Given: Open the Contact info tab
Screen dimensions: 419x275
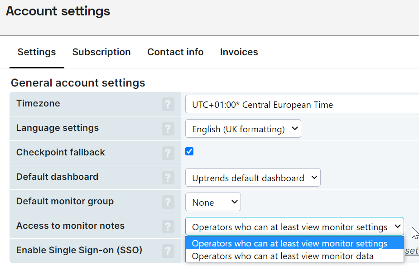Looking at the screenshot, I should tap(175, 52).
